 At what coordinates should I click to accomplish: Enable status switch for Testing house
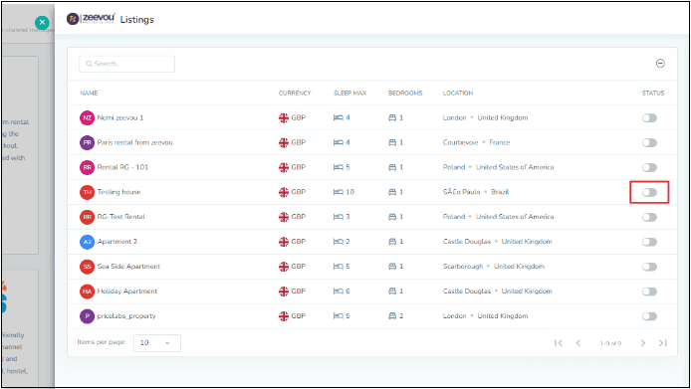pos(649,192)
